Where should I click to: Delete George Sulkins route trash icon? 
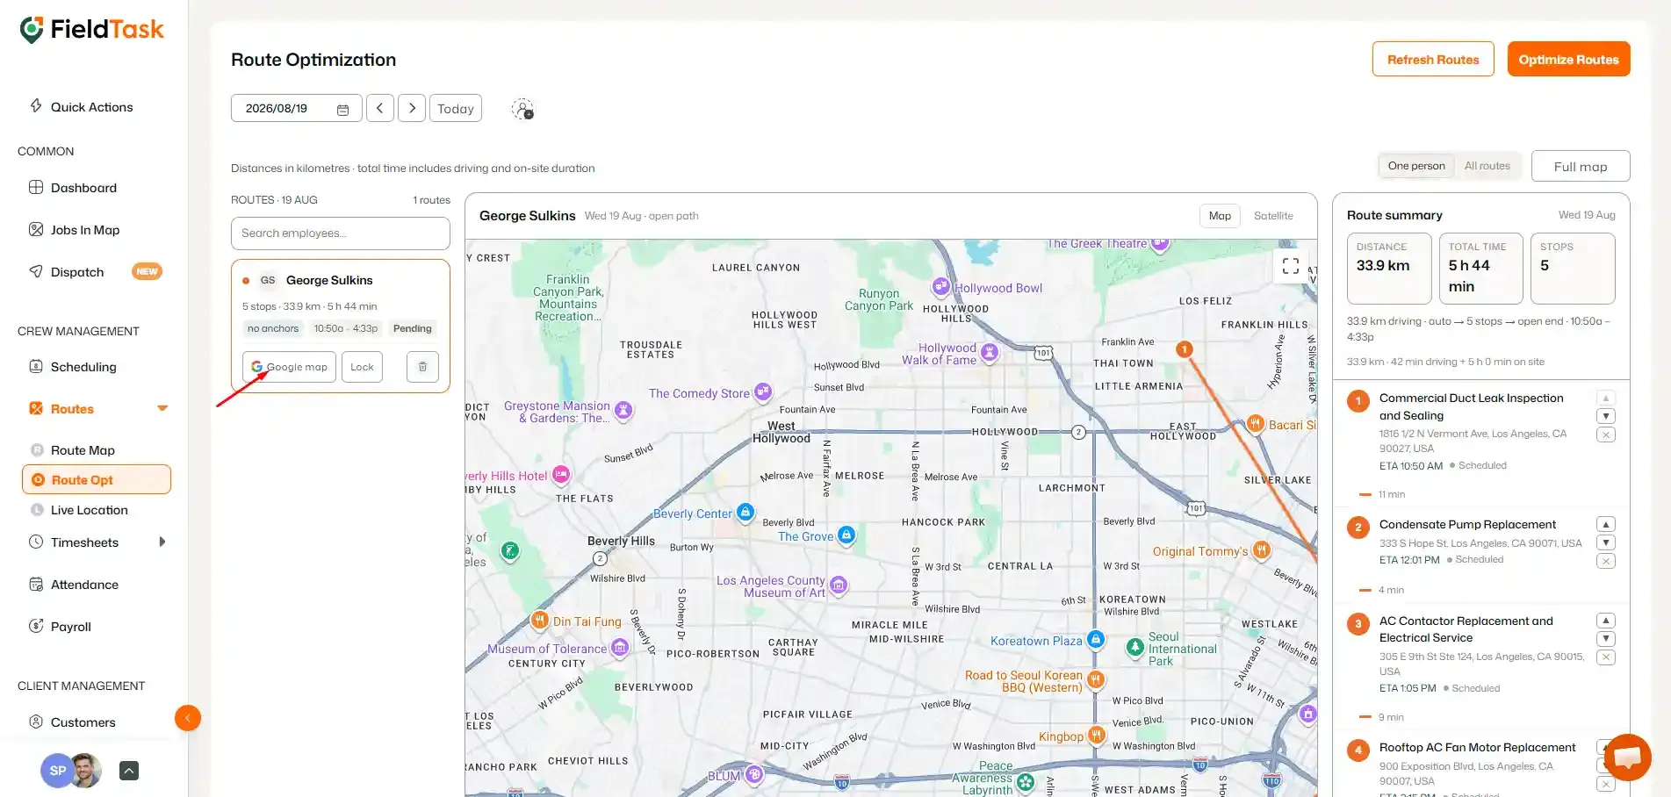422,367
